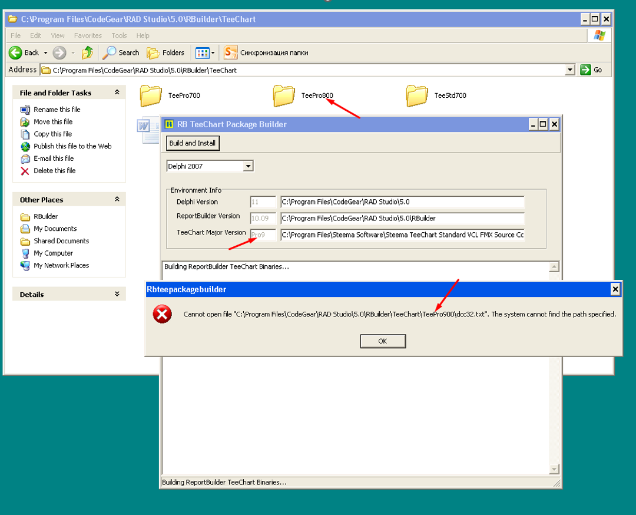Screen dimensions: 636x515
Task: Click the Move this file icon
Action: coord(25,122)
